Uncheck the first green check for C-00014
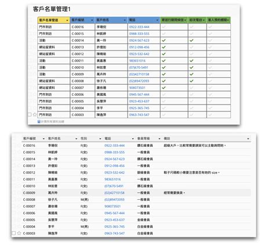The height and width of the screenshot is (245, 275). pos(164,40)
